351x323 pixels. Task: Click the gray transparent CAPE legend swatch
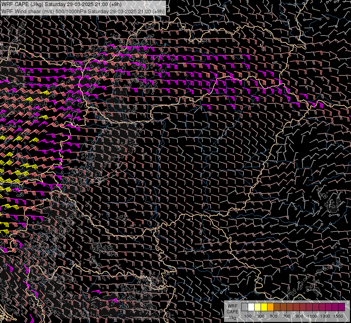[245, 307]
